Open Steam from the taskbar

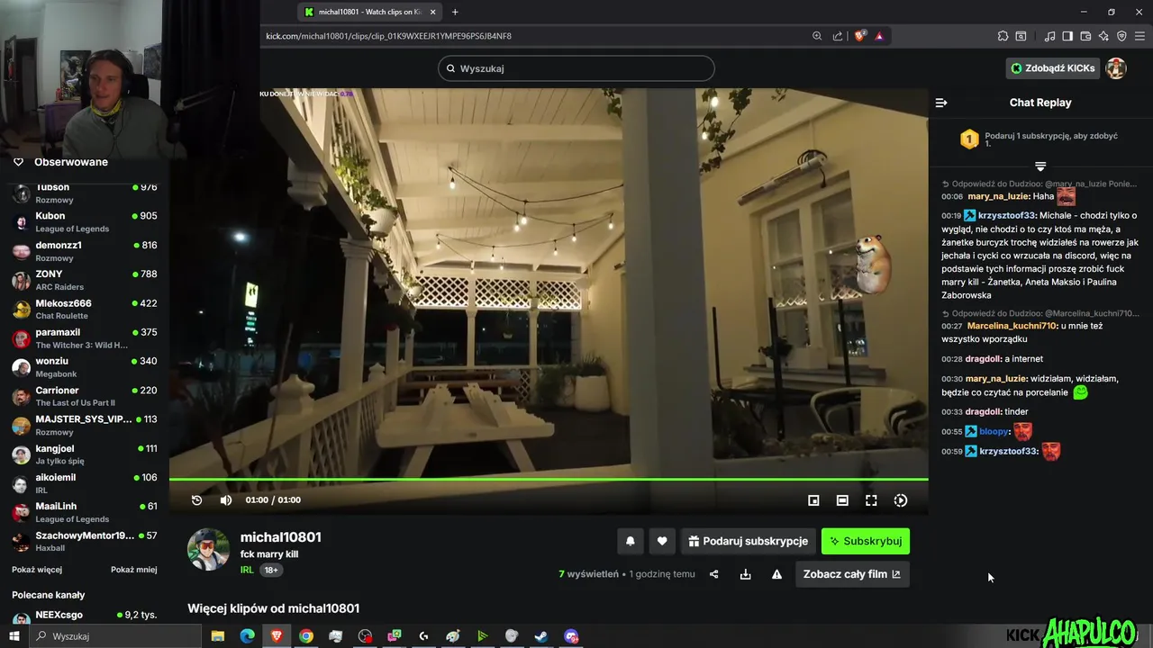point(541,636)
